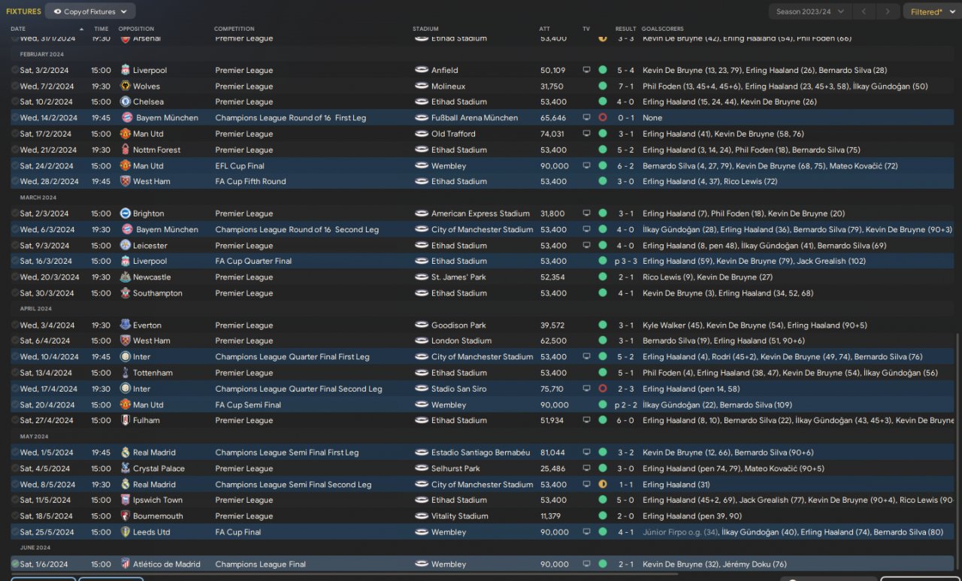Sort fixtures by the Att column header

[545, 29]
